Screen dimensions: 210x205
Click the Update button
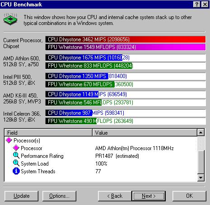click(21, 196)
